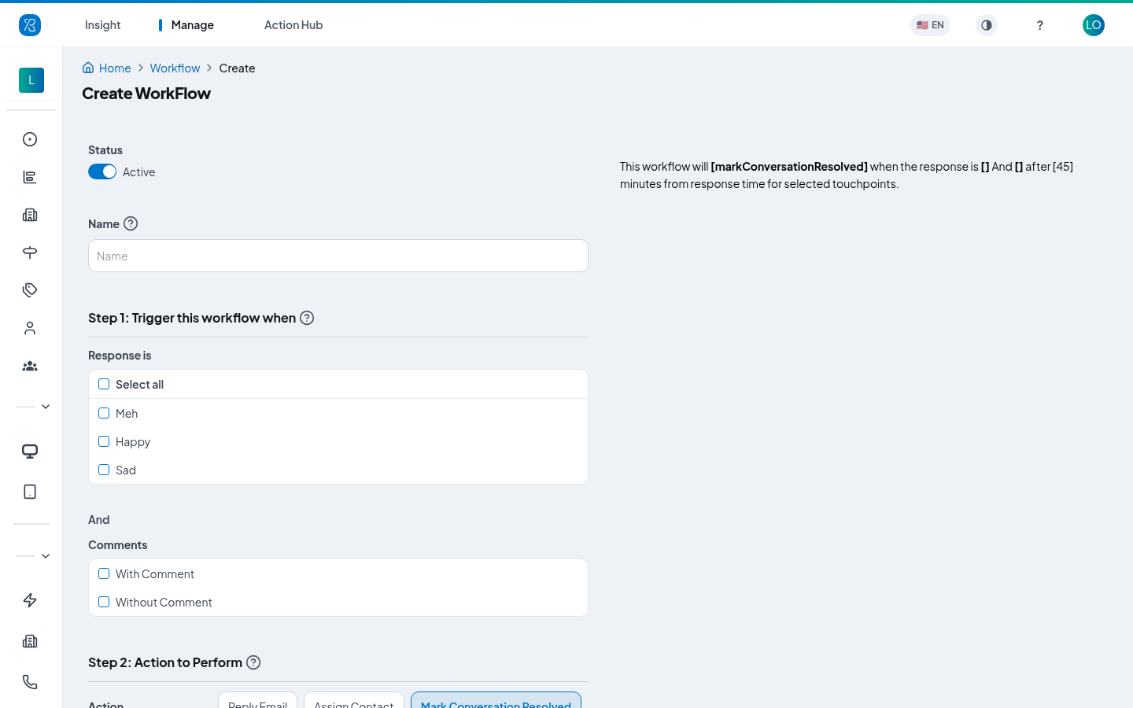
Task: Open the LO user profile avatar
Action: 1094,25
